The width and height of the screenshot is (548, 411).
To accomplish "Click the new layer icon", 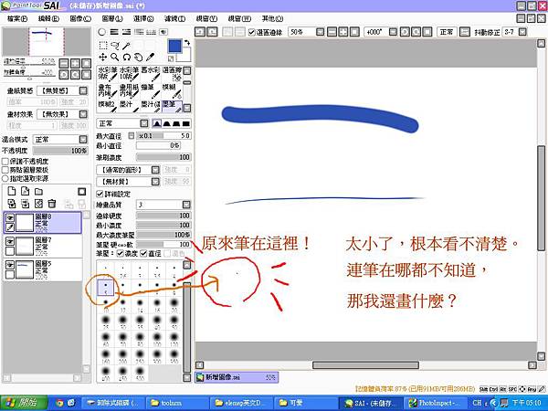I will (12, 191).
